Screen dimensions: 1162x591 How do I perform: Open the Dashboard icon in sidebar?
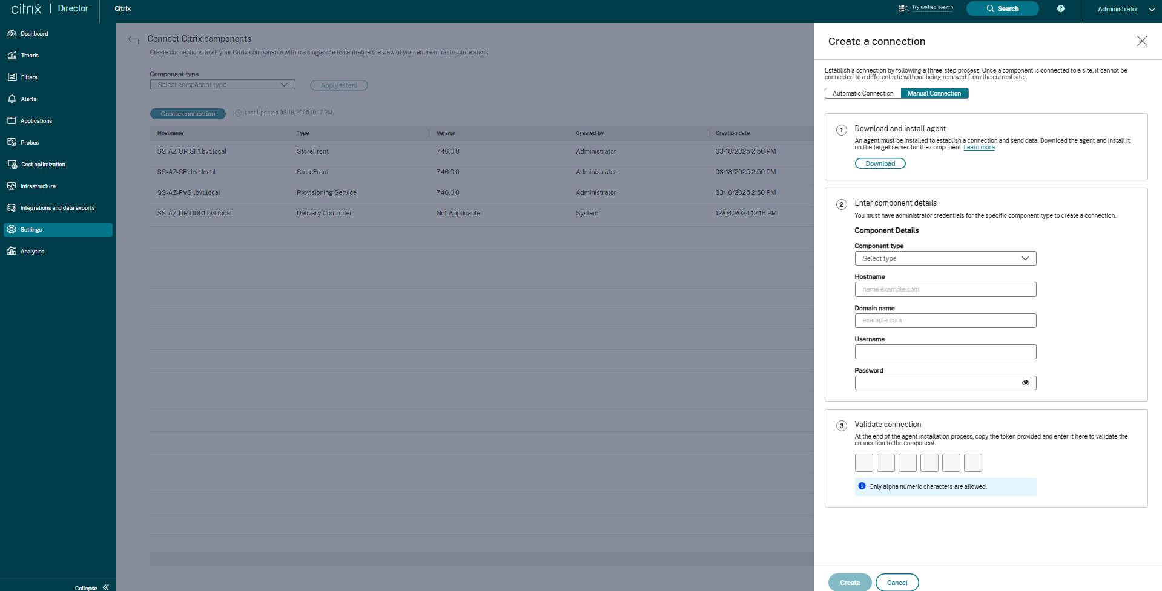point(12,34)
